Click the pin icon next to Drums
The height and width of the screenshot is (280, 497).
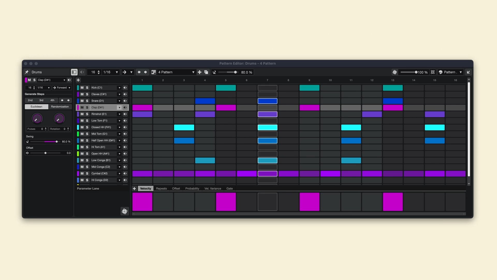[27, 72]
